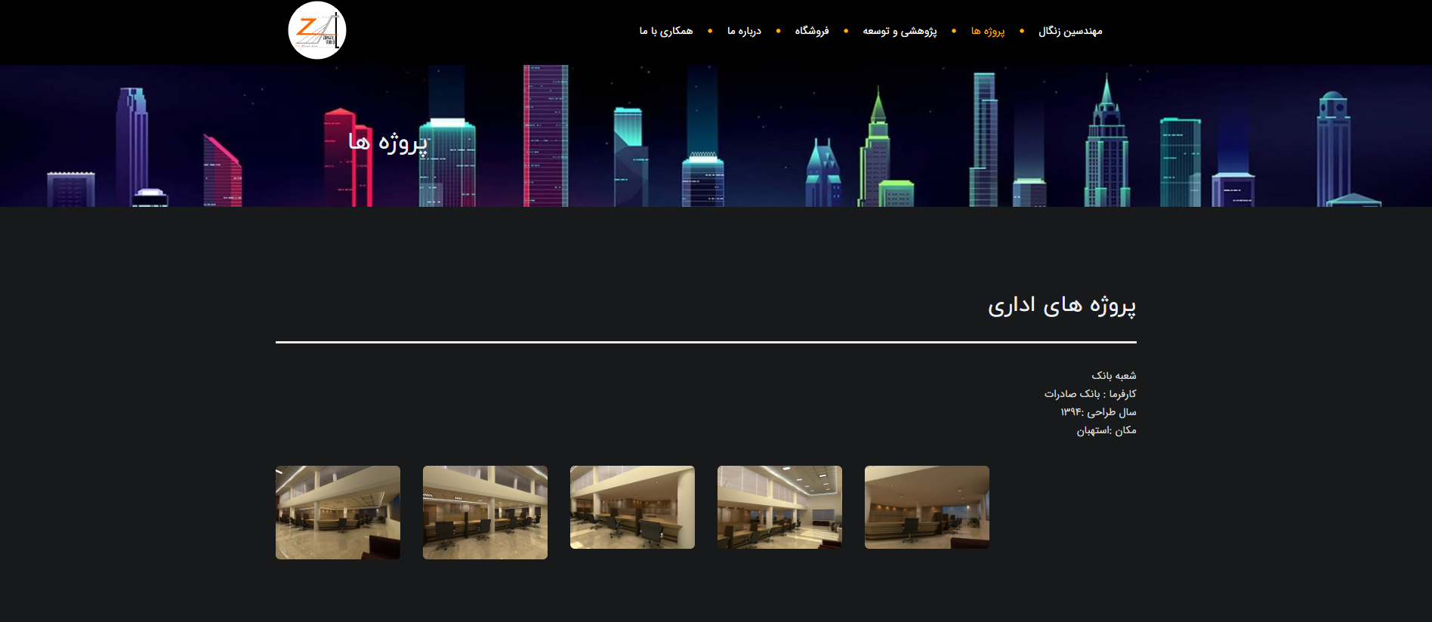1432x622 pixels.
Task: Open the درباره ما page
Action: [x=744, y=31]
